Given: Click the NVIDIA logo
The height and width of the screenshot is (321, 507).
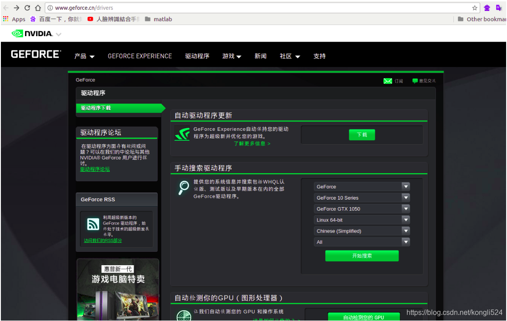Looking at the screenshot, I should pyautogui.click(x=32, y=33).
